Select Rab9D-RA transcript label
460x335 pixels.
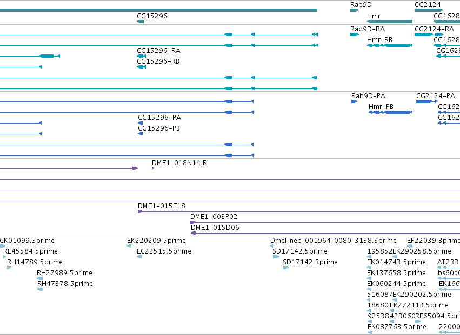coord(367,29)
